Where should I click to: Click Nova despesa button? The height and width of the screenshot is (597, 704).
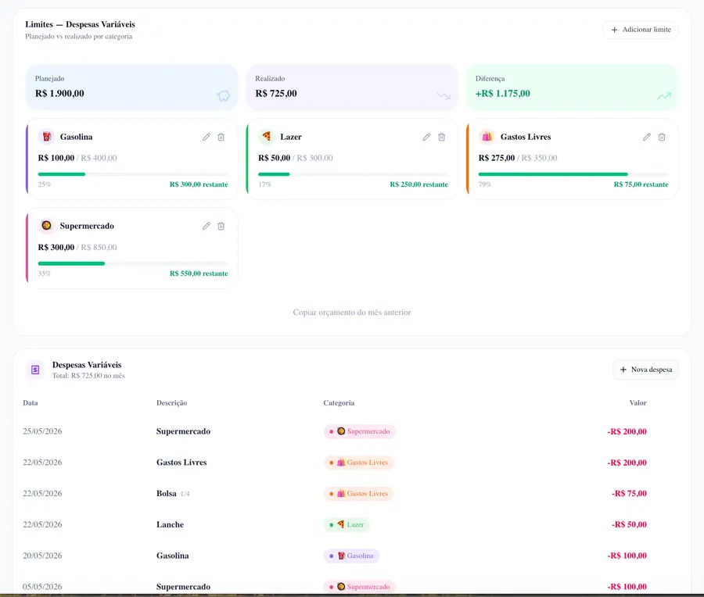tap(645, 370)
